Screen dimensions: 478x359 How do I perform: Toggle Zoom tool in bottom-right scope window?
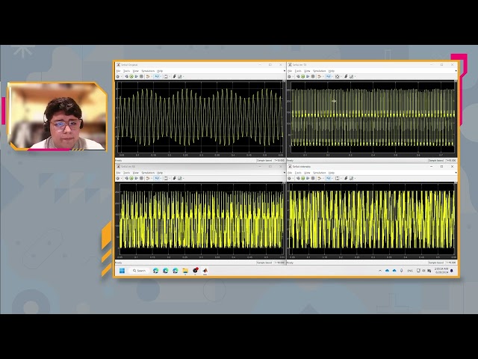(x=329, y=178)
